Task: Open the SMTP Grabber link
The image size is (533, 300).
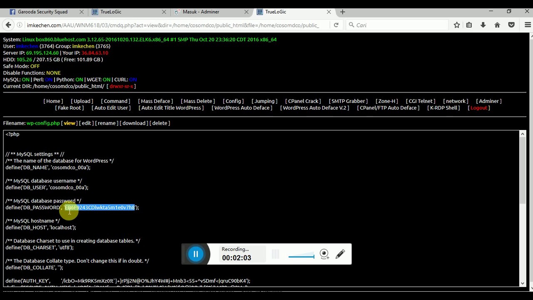Action: (x=348, y=101)
